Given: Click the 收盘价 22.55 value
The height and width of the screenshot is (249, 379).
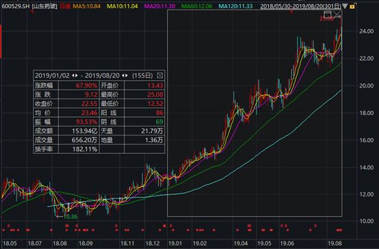Looking at the screenshot, I should point(90,104).
